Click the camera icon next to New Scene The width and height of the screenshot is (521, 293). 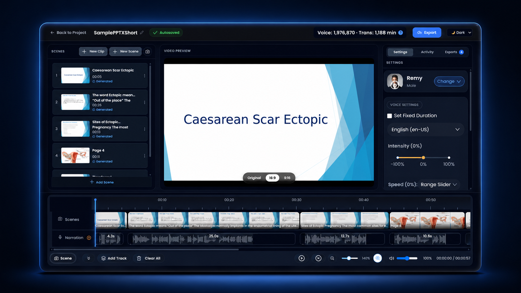tap(148, 51)
